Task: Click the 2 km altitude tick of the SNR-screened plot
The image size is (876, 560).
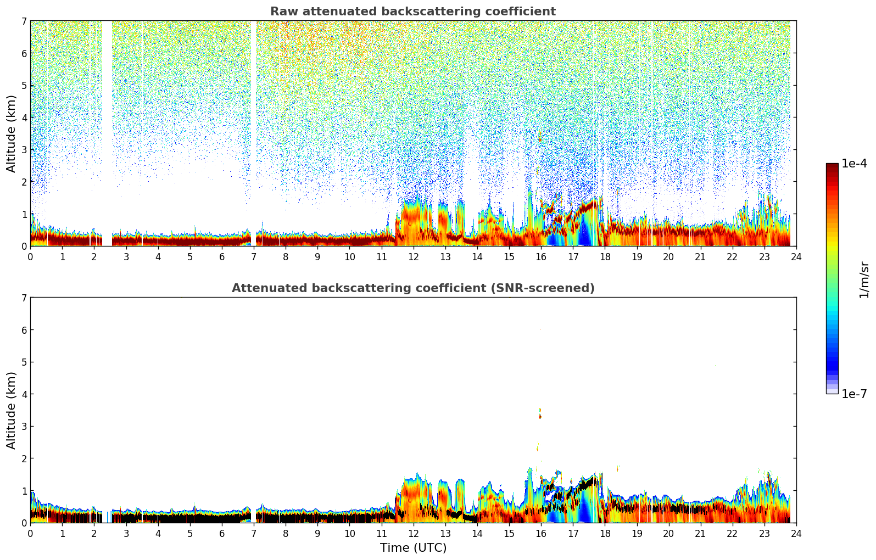Action: point(24,458)
